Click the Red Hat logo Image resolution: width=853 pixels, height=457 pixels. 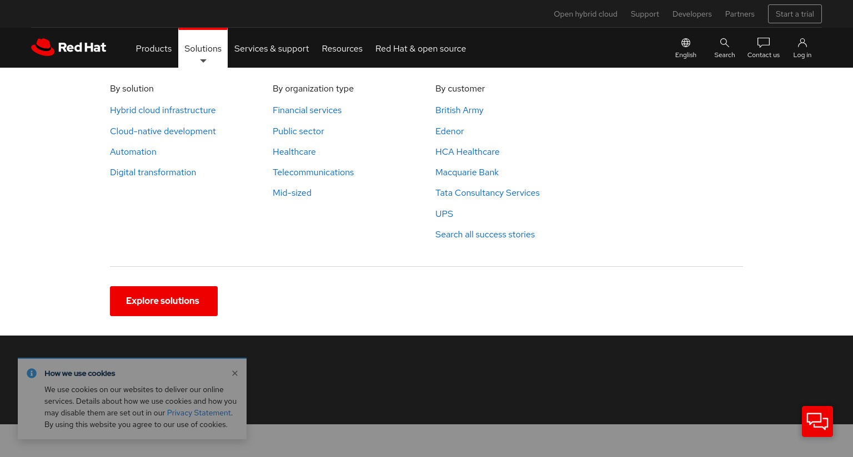[69, 47]
